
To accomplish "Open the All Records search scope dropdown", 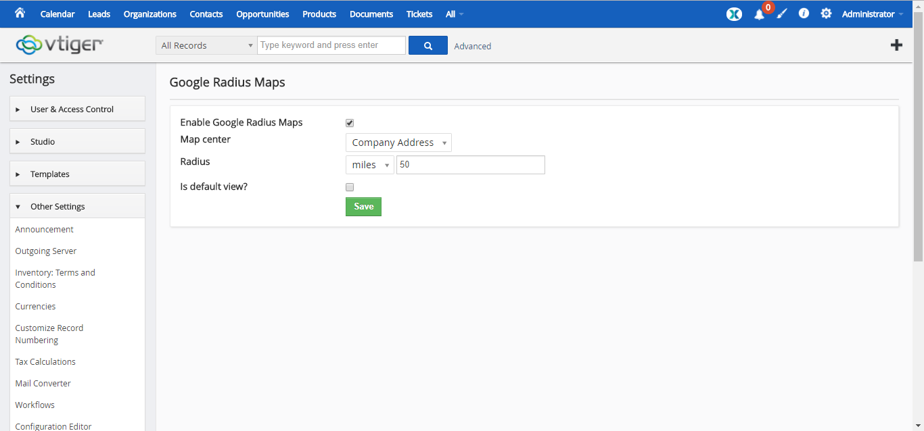I will (x=206, y=45).
